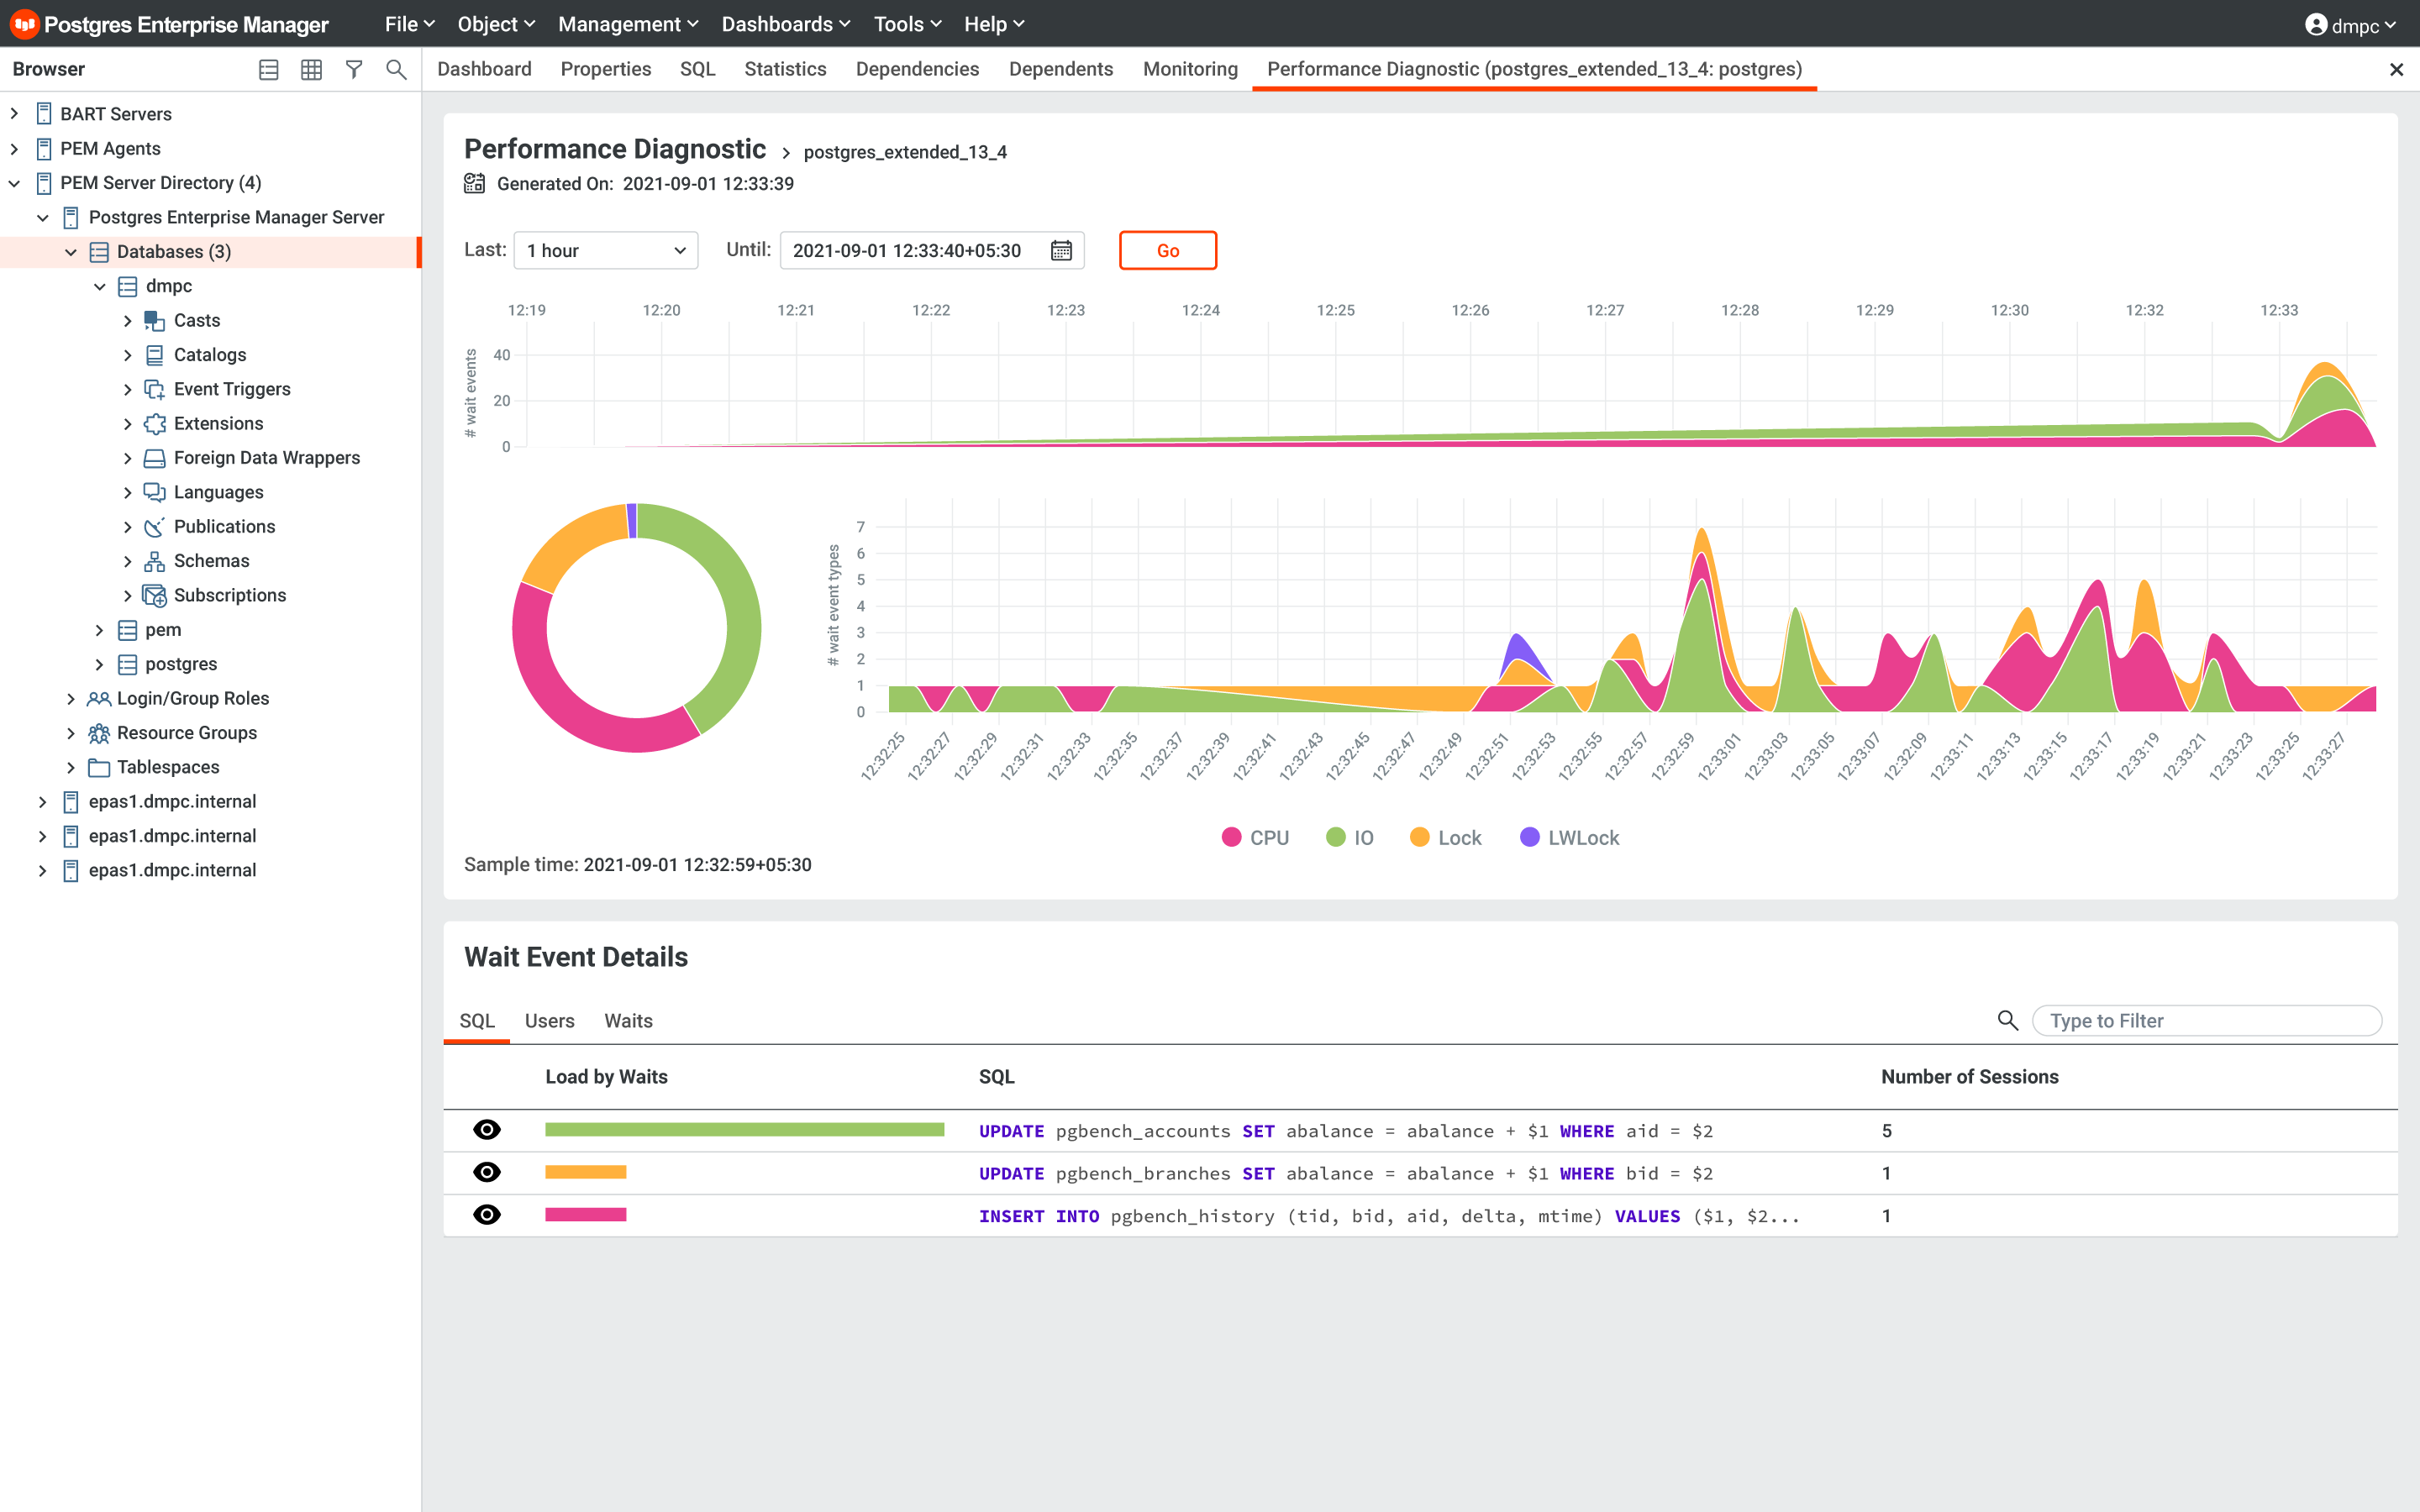The height and width of the screenshot is (1512, 2420).
Task: Open the Users wait details tab
Action: (x=549, y=1020)
